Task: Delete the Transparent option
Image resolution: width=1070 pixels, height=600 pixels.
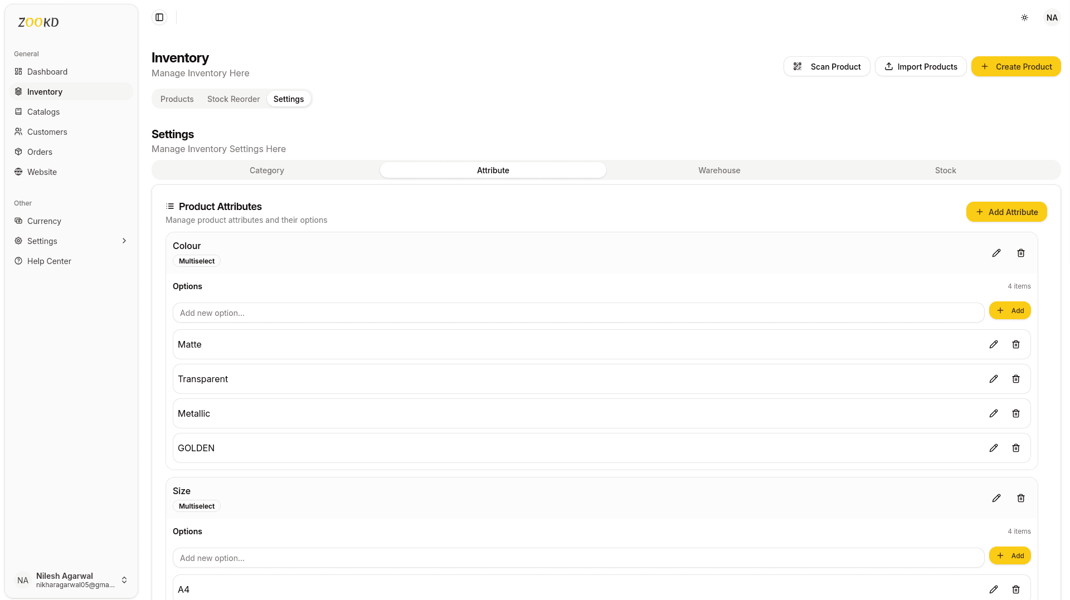Action: (x=1016, y=379)
